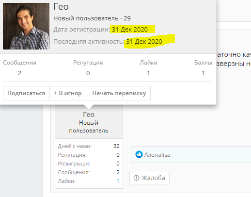
Task: Click the blue thumbs-up like icon
Action: click(139, 154)
